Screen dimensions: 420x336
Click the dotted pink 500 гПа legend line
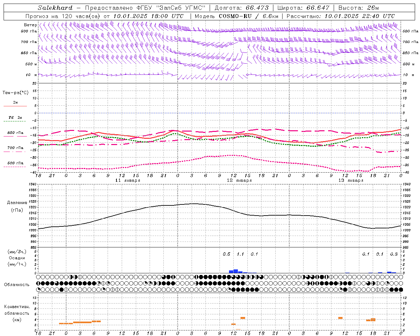(15, 167)
